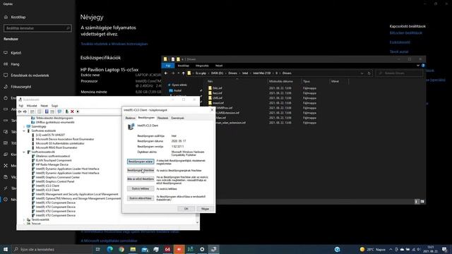
Task: Close the Intel iCLS Client properties dialog
Action: click(212, 110)
